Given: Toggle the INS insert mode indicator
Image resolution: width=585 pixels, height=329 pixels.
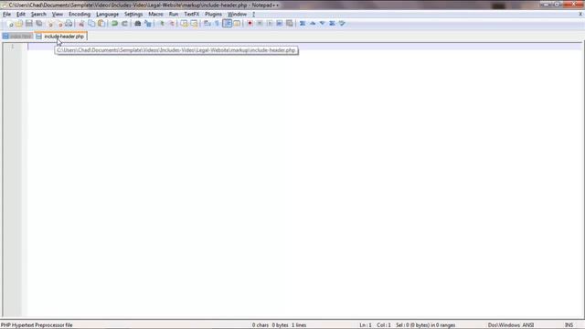Looking at the screenshot, I should (x=569, y=325).
